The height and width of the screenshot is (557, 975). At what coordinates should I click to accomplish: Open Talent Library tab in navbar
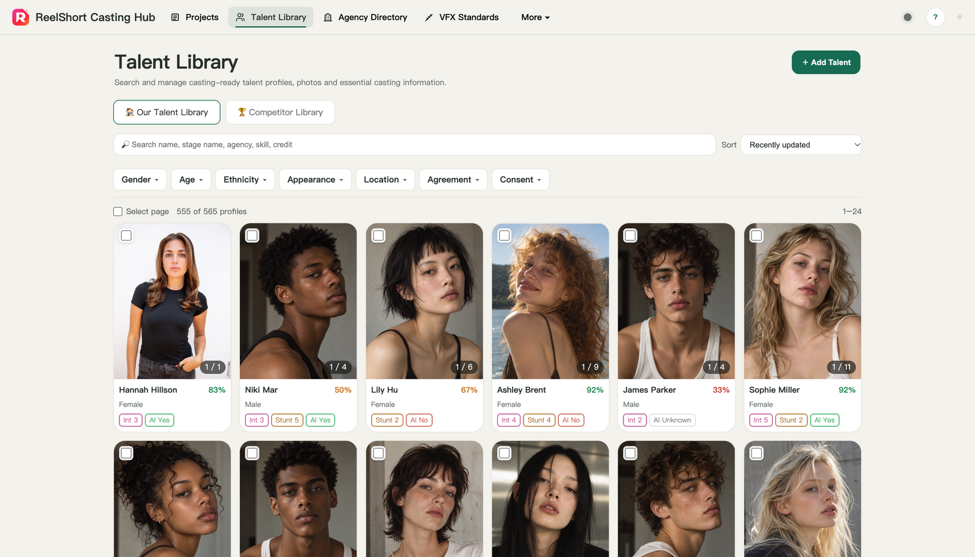[271, 17]
